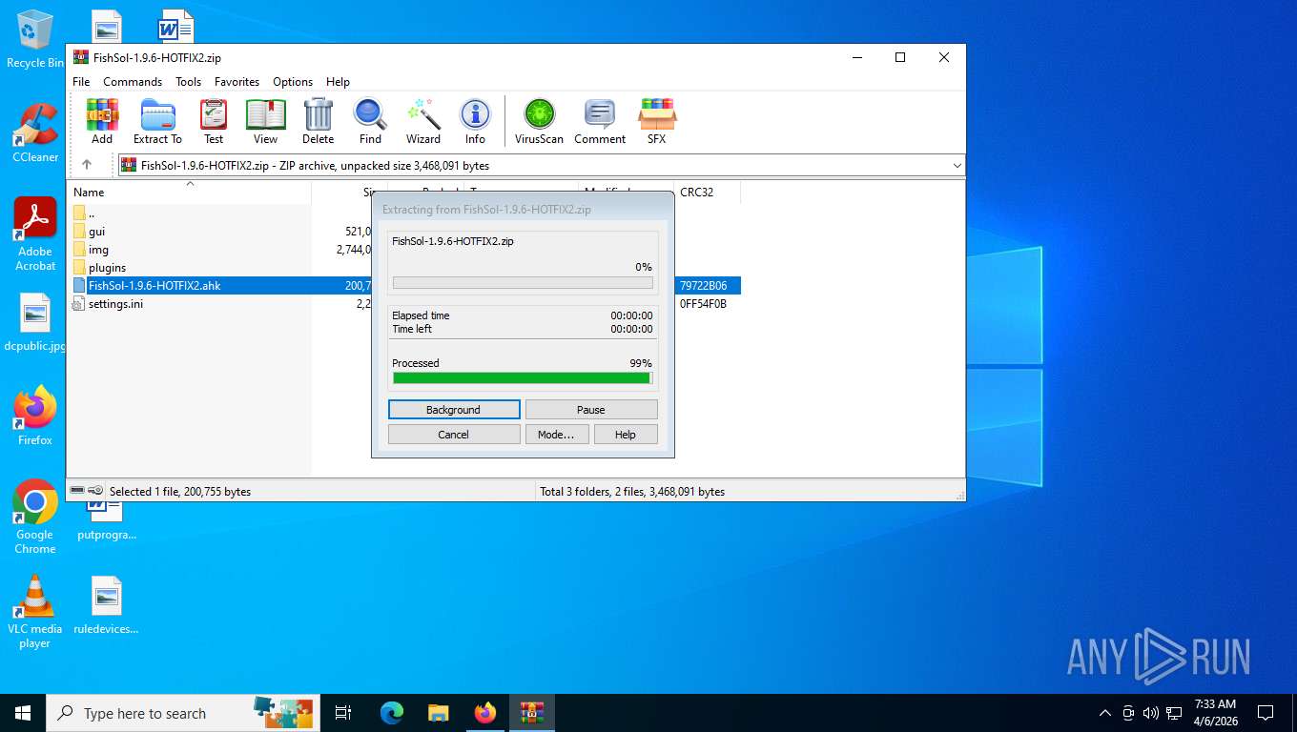1297x732 pixels.
Task: Click the volume icon in system tray
Action: pos(1151,713)
